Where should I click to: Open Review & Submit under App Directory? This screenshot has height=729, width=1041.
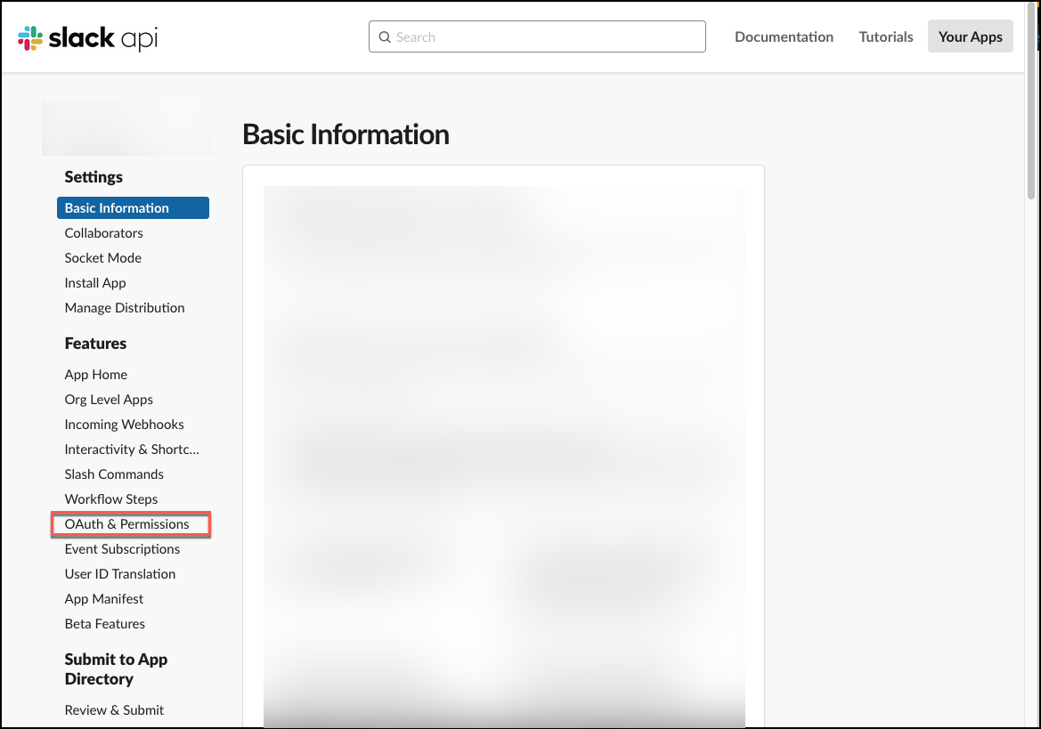pos(114,709)
